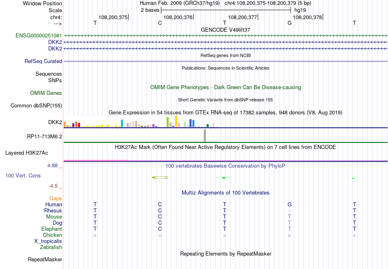This screenshot has width=388, height=269.
Task: Click the 108,200,376 ruler position
Action: tap(178, 17)
